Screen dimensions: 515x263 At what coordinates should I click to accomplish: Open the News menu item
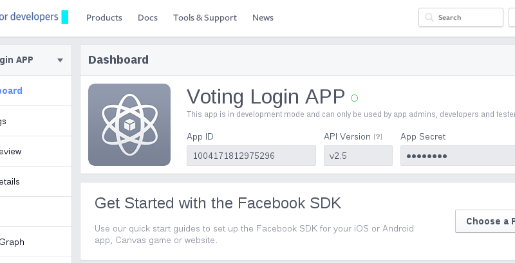(263, 18)
